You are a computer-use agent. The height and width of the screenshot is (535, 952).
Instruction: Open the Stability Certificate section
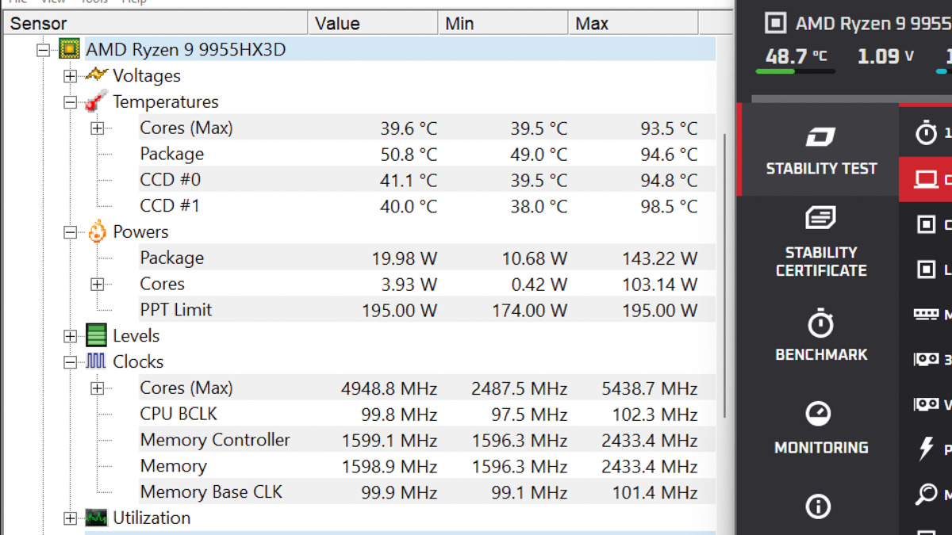(x=820, y=242)
